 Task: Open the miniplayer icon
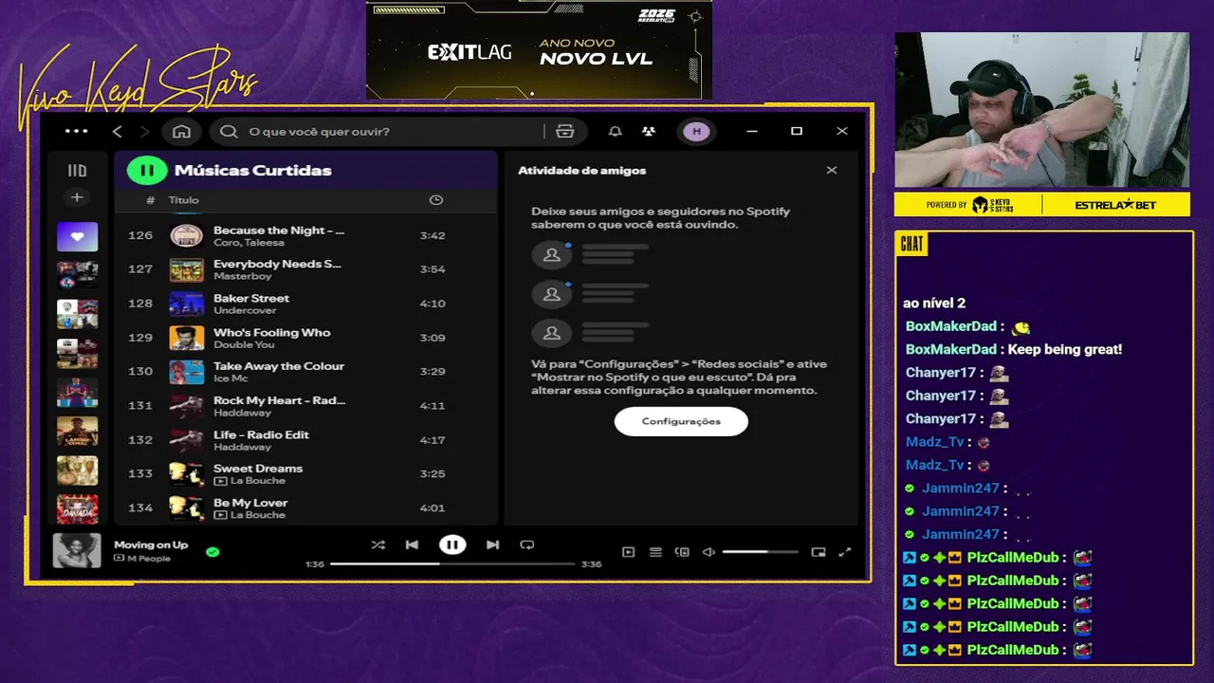coord(819,552)
